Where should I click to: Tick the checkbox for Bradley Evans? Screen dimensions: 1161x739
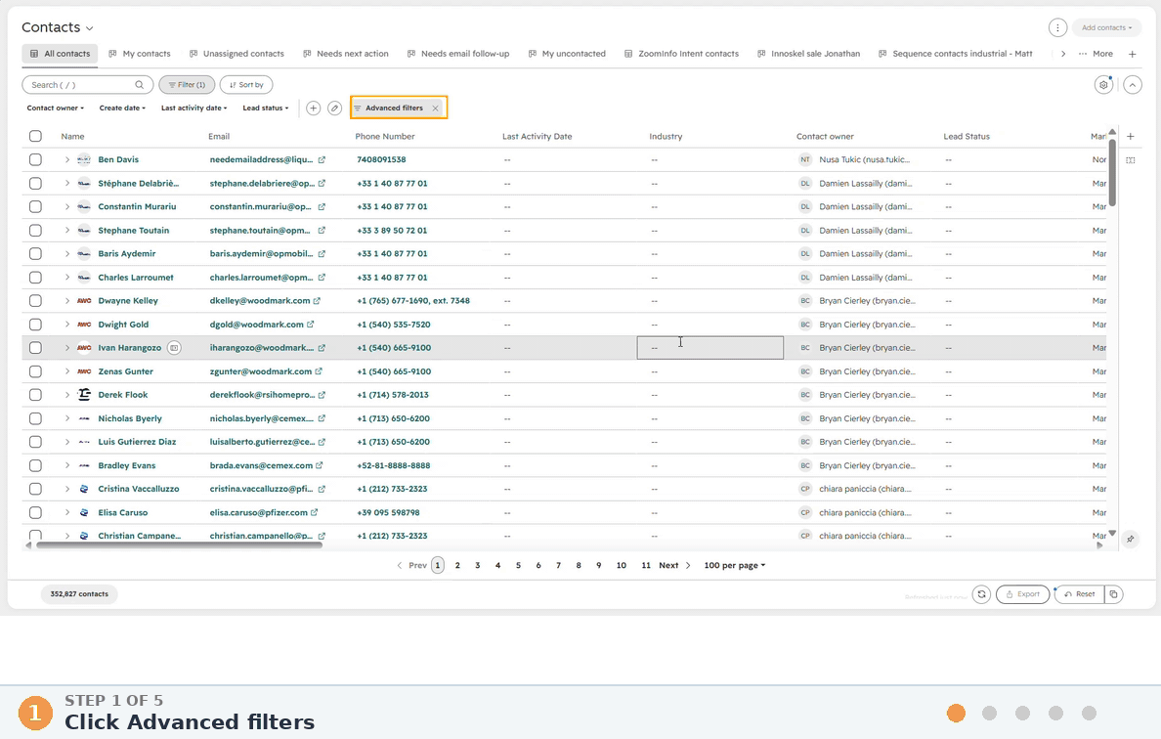pyautogui.click(x=35, y=465)
